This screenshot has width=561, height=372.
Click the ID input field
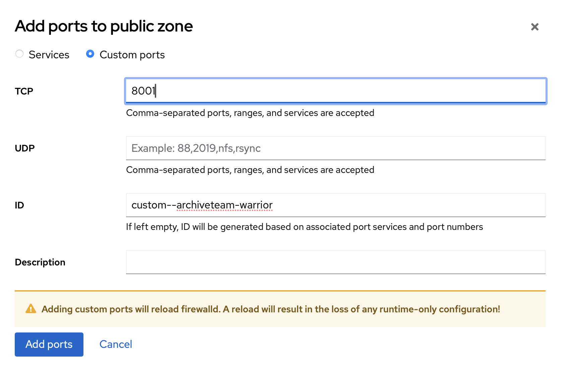click(335, 205)
